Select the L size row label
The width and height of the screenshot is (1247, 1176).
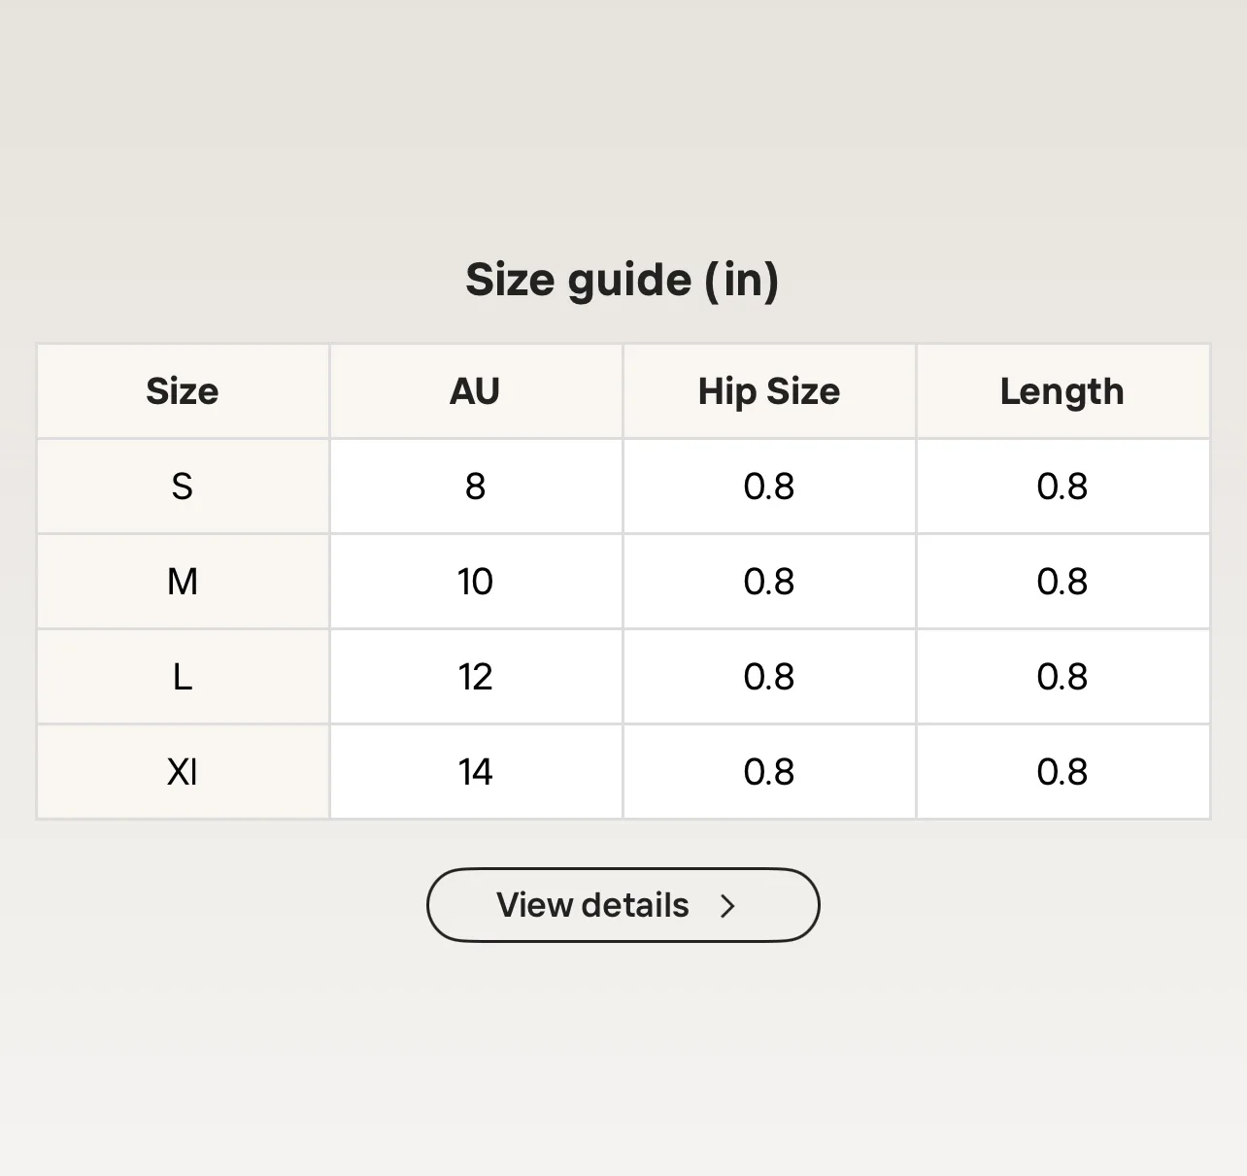click(x=183, y=677)
